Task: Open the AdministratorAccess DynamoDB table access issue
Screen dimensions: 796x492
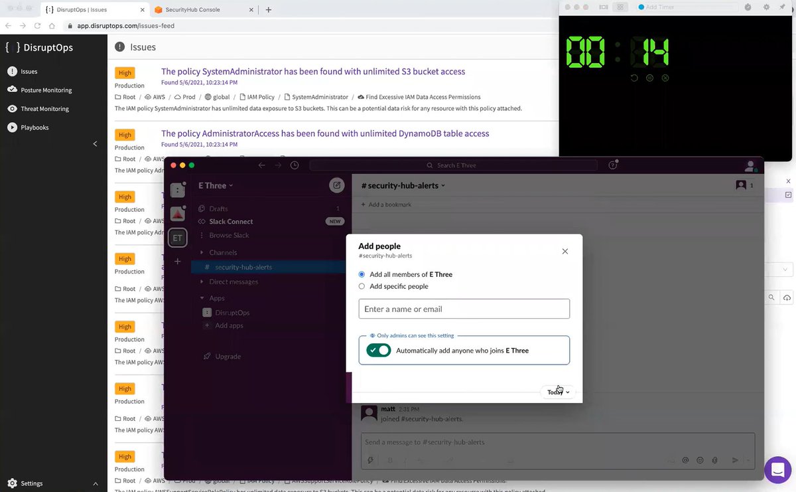Action: coord(325,133)
